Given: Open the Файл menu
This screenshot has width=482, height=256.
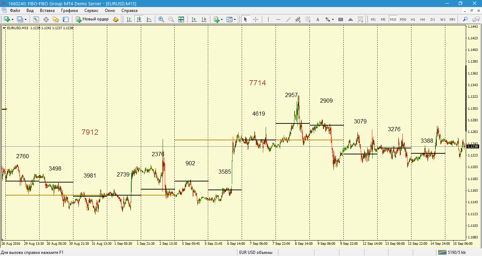Looking at the screenshot, I should pyautogui.click(x=15, y=11).
